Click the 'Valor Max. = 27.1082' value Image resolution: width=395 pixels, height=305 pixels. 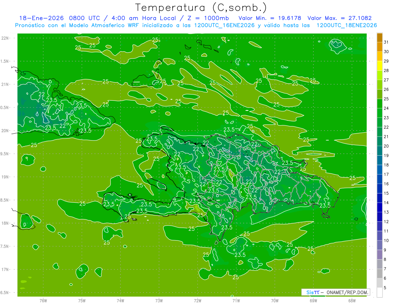coord(340,18)
